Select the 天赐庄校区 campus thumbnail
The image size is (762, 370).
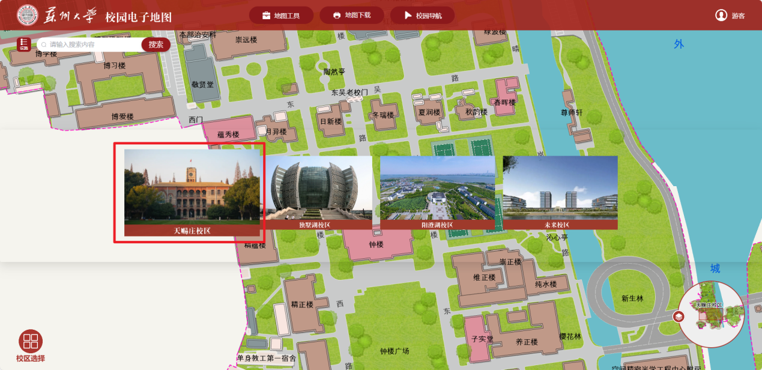coord(192,192)
